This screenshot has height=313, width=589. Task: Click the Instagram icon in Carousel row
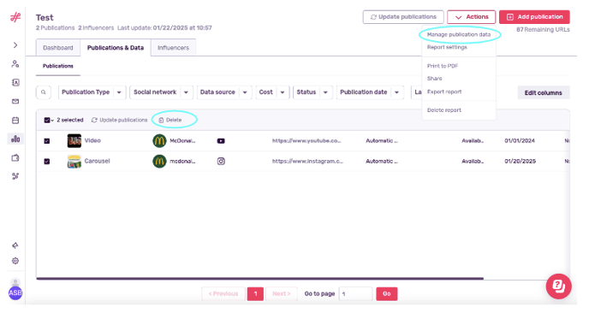point(221,162)
